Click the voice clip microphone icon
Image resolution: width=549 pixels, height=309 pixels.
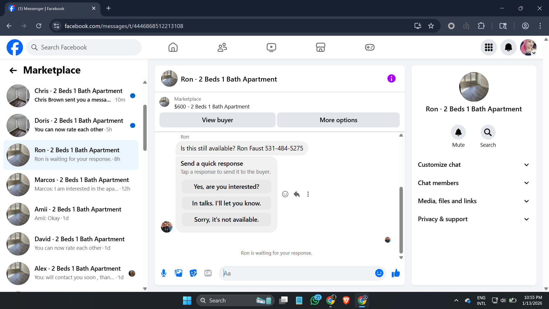[164, 273]
